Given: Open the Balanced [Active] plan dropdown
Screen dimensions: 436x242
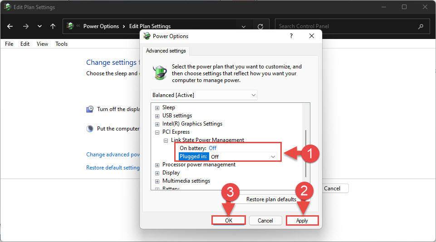Looking at the screenshot, I should pyautogui.click(x=204, y=95).
